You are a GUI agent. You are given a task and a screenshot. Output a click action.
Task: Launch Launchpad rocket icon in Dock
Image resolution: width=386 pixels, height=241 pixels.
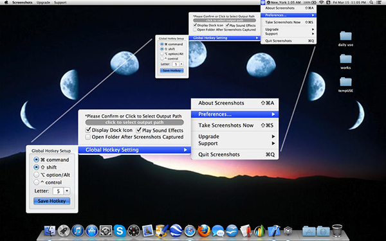point(64,231)
